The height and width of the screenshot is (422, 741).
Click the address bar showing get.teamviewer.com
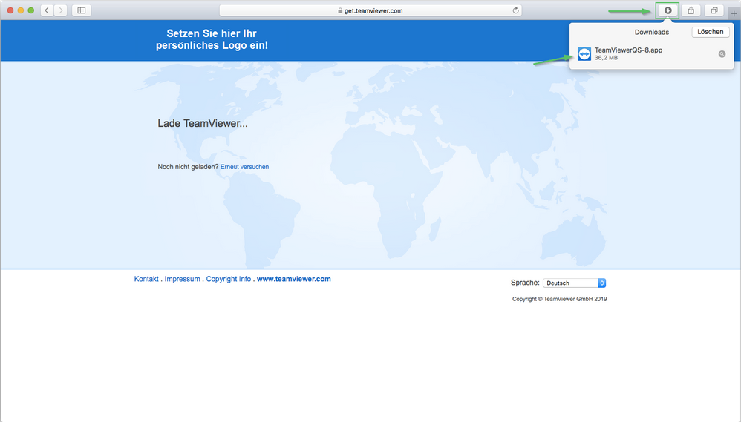[x=370, y=10]
